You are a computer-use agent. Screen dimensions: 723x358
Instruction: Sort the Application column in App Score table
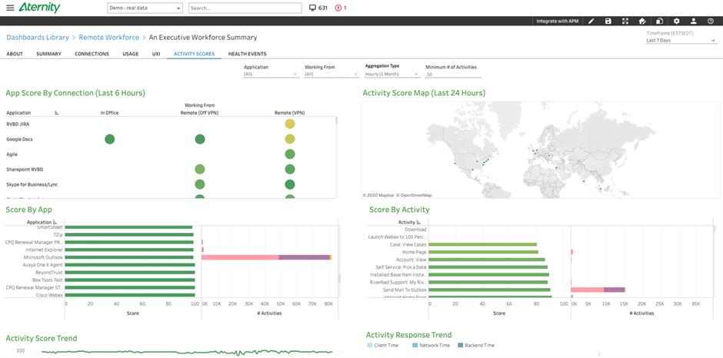57,112
